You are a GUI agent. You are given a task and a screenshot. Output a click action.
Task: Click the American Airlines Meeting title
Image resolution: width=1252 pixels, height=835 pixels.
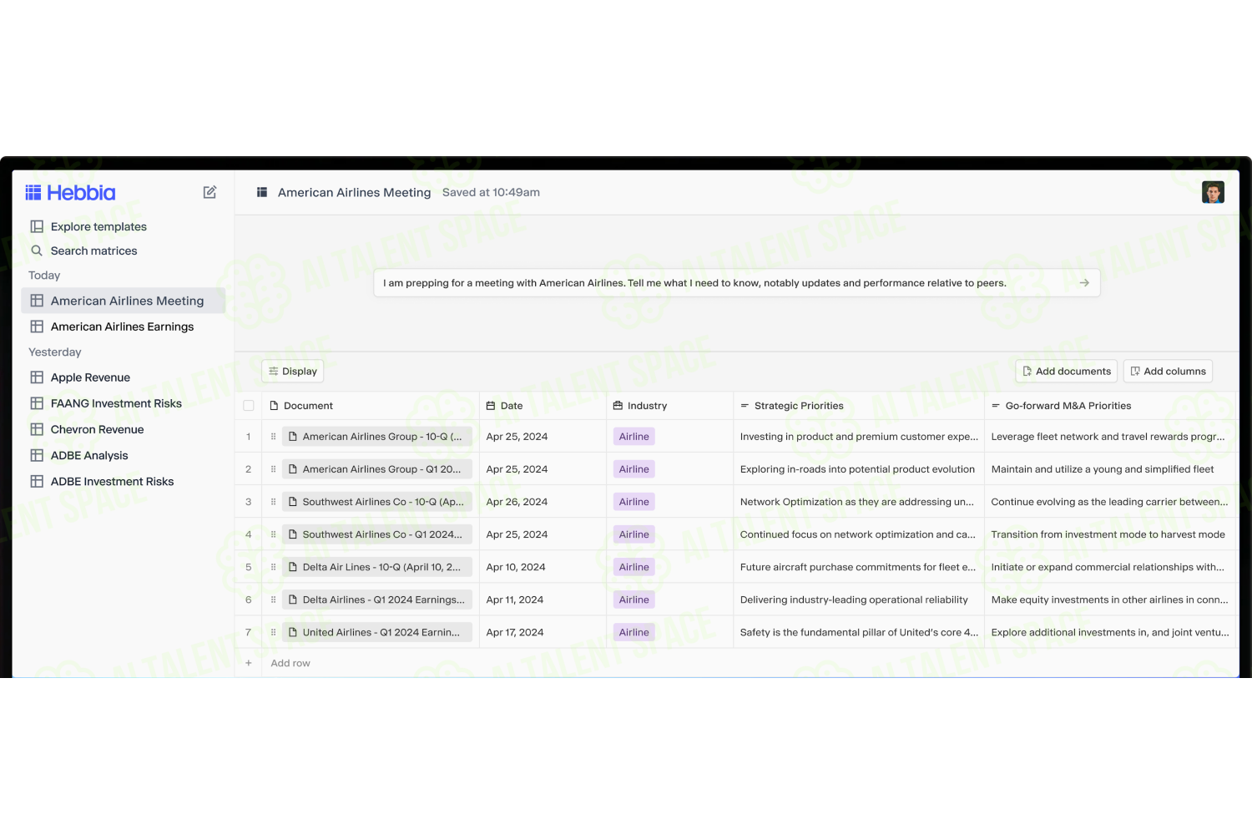pos(354,192)
